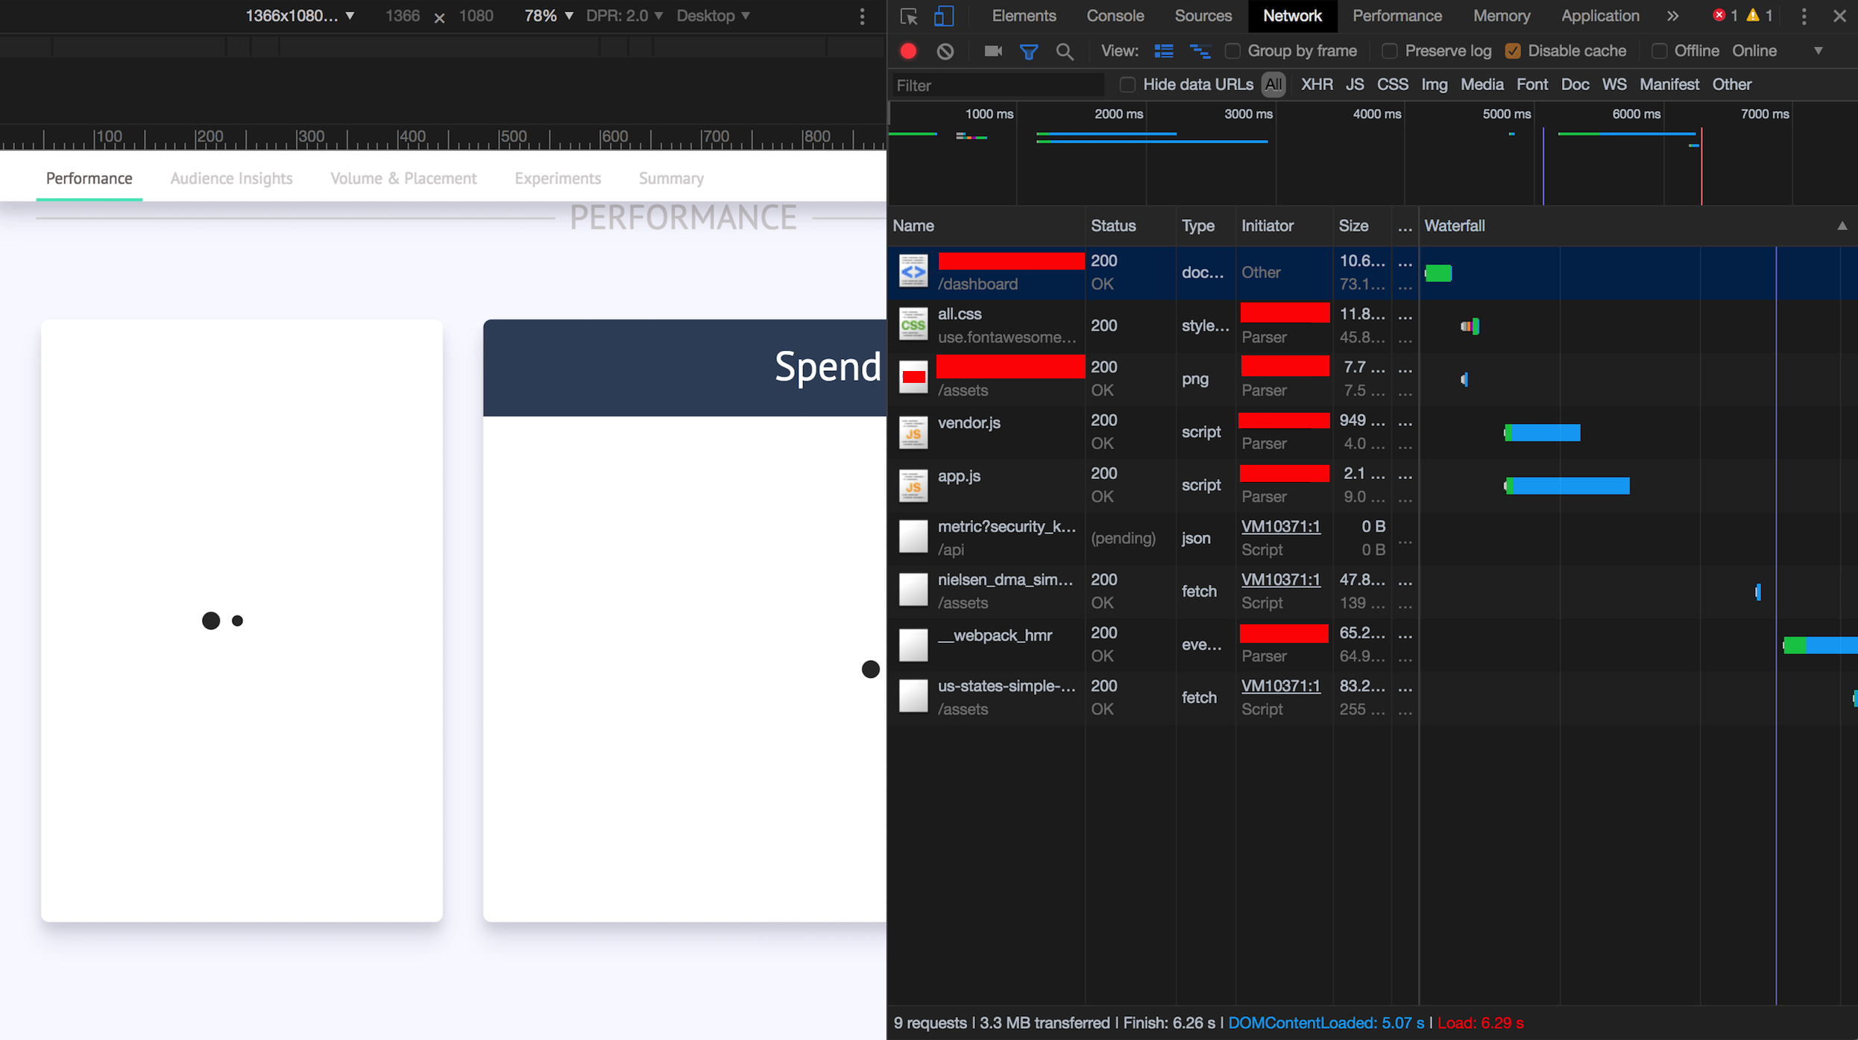Screen dimensions: 1858x1040
Task: Click the red record network log icon
Action: point(908,51)
